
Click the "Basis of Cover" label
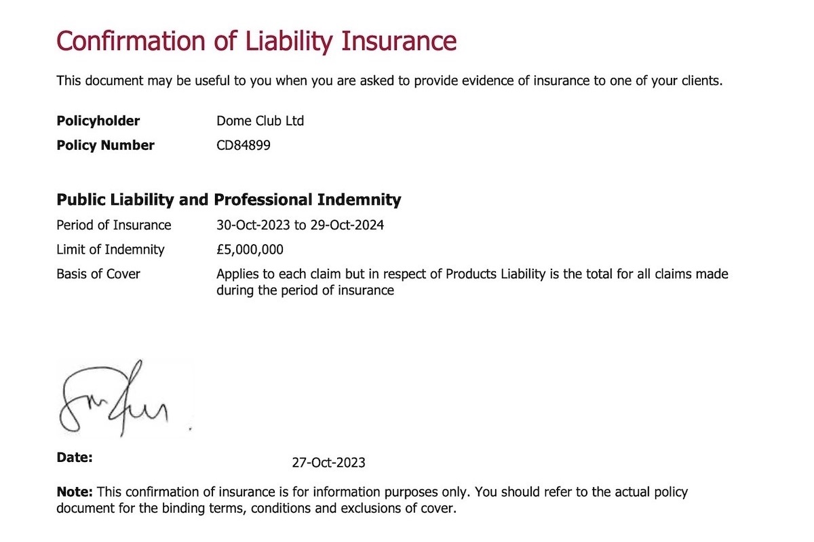point(98,274)
